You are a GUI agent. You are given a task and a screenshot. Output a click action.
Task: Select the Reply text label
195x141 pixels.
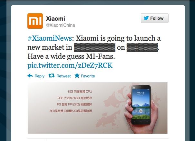coord(39,76)
